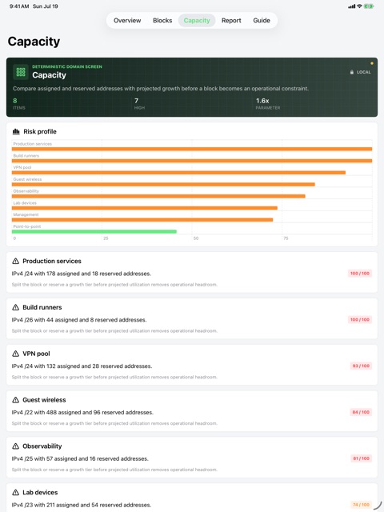Click the 84/100 badge for Guest wireless
384x512 pixels.
(361, 413)
